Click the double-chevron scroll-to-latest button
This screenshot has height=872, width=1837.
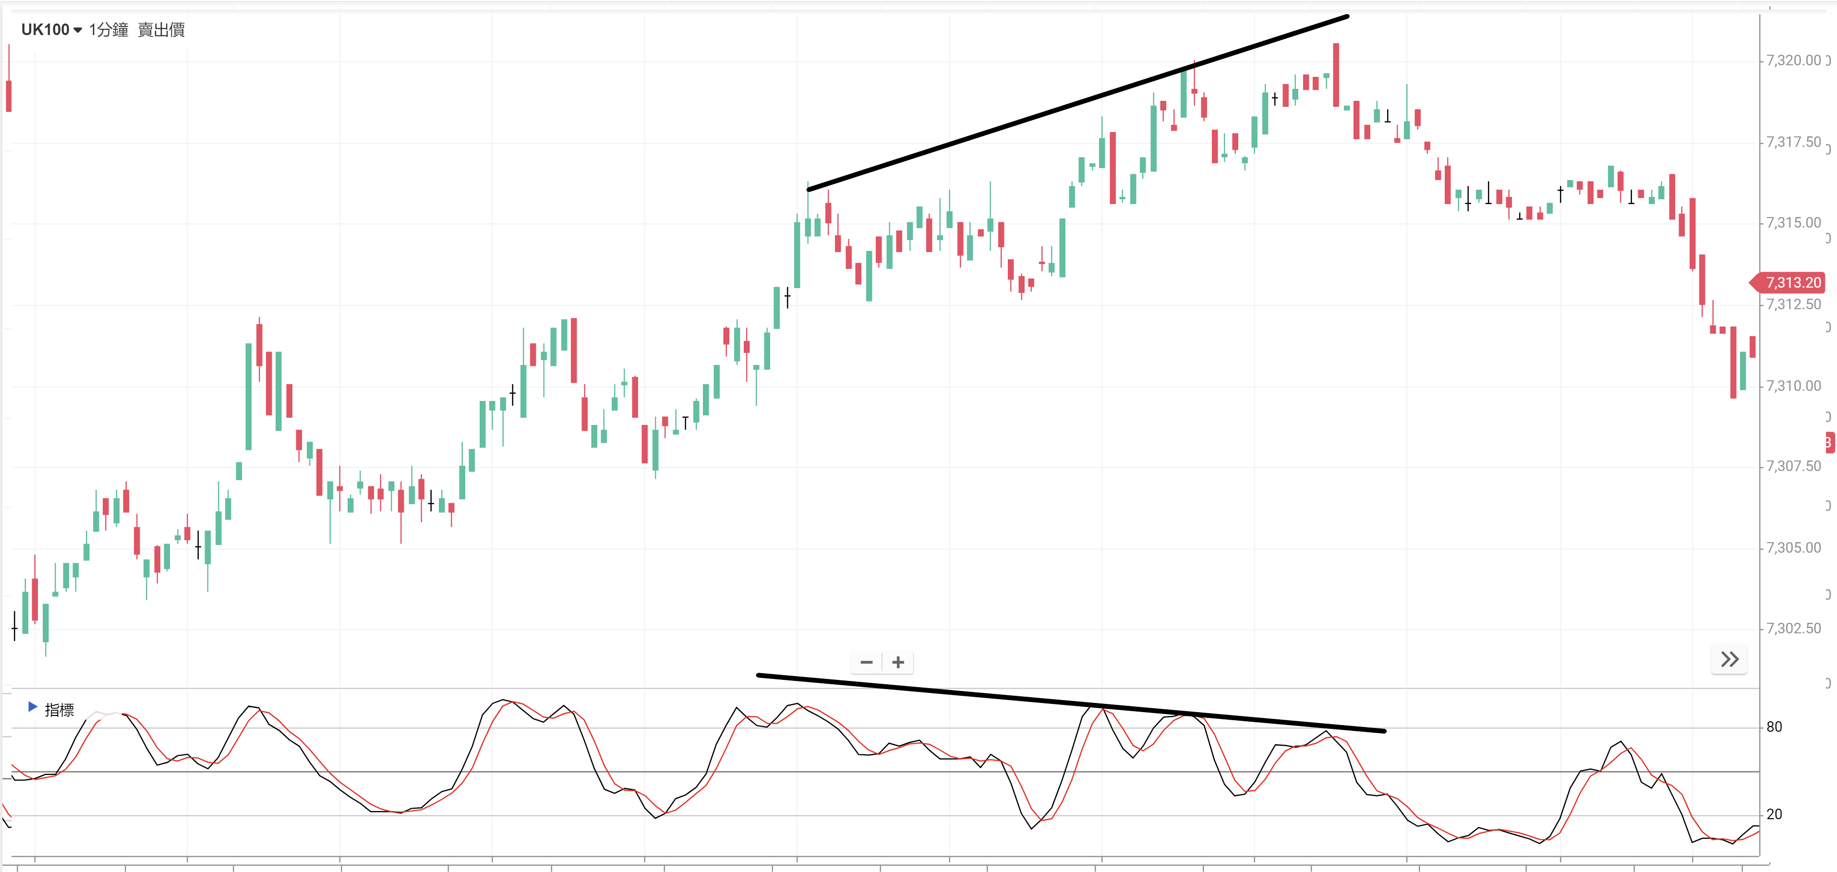[x=1729, y=660]
